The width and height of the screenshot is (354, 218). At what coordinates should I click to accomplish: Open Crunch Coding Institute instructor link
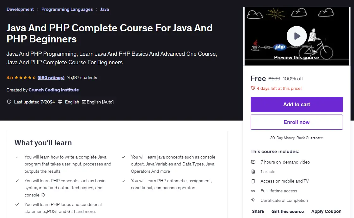click(54, 90)
